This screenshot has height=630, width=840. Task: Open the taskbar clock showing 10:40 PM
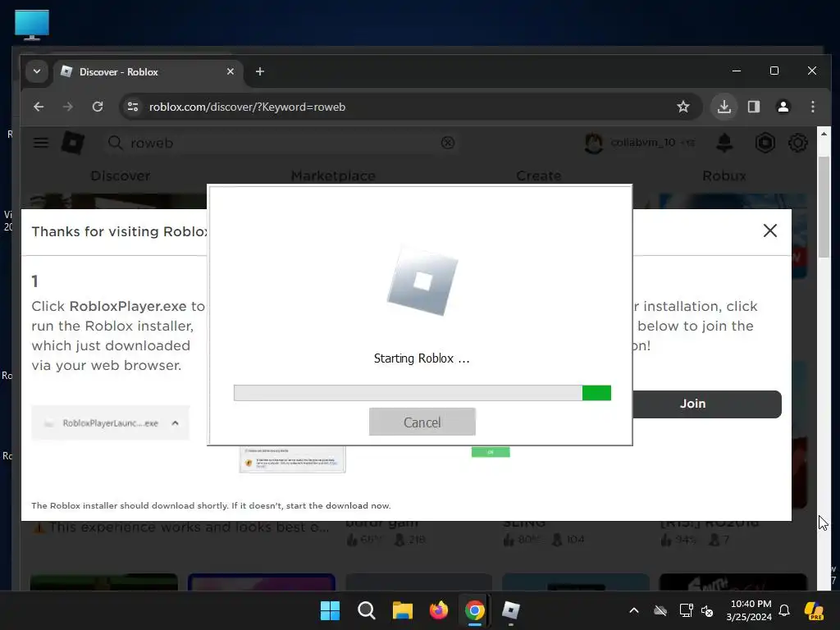pyautogui.click(x=750, y=610)
